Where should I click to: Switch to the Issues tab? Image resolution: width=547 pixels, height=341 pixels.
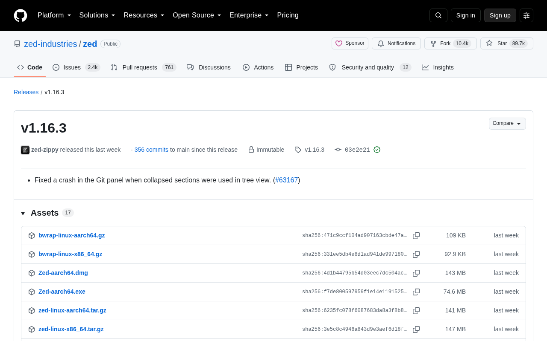point(76,67)
